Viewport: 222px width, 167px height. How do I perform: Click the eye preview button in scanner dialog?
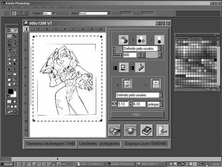130,130
